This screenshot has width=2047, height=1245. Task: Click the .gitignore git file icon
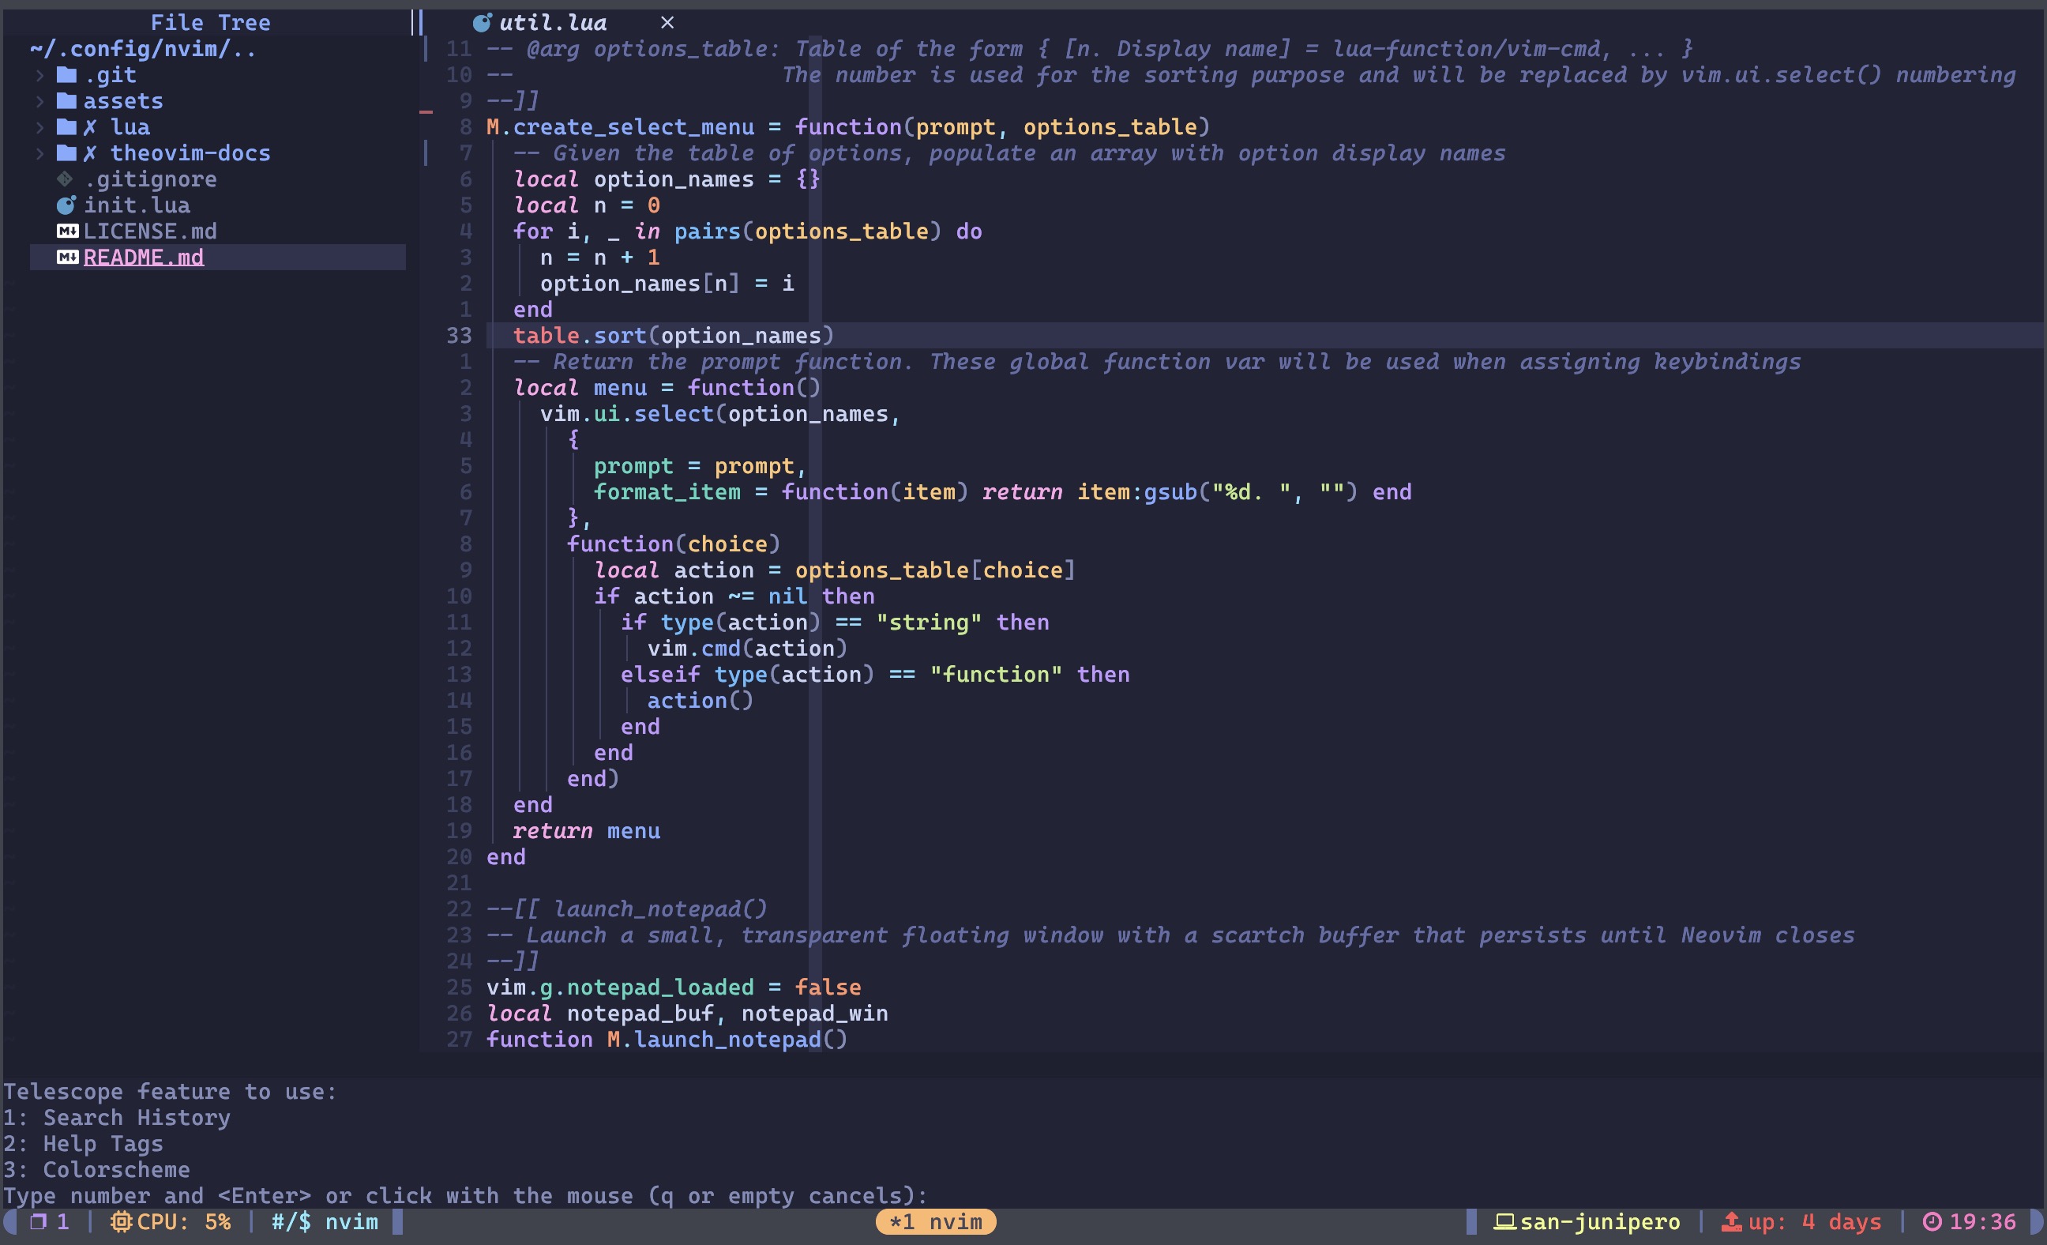click(x=65, y=179)
